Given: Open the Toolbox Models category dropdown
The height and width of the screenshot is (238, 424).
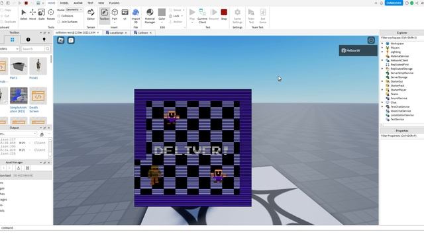Looking at the screenshot, I should [x=9, y=49].
